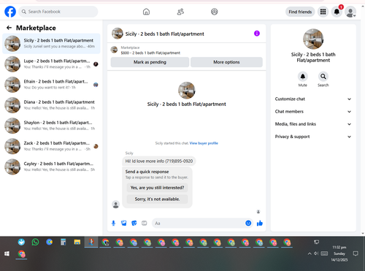The height and width of the screenshot is (271, 365).
Task: Click the Find friends button
Action: pos(300,12)
